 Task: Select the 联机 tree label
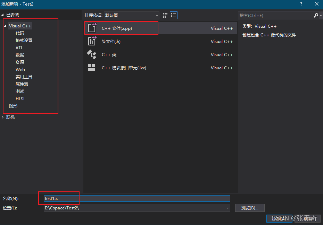[x=10, y=117]
